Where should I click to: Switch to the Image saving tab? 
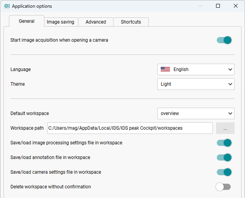61,22
